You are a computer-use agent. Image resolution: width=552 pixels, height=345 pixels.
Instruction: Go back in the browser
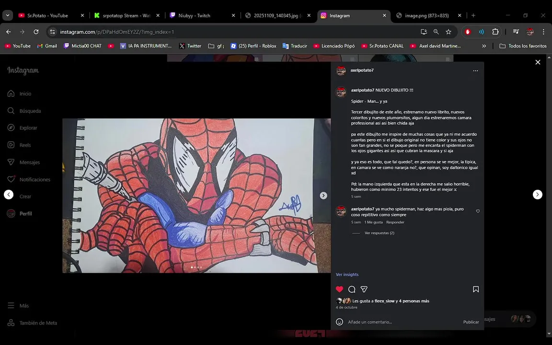[x=9, y=32]
